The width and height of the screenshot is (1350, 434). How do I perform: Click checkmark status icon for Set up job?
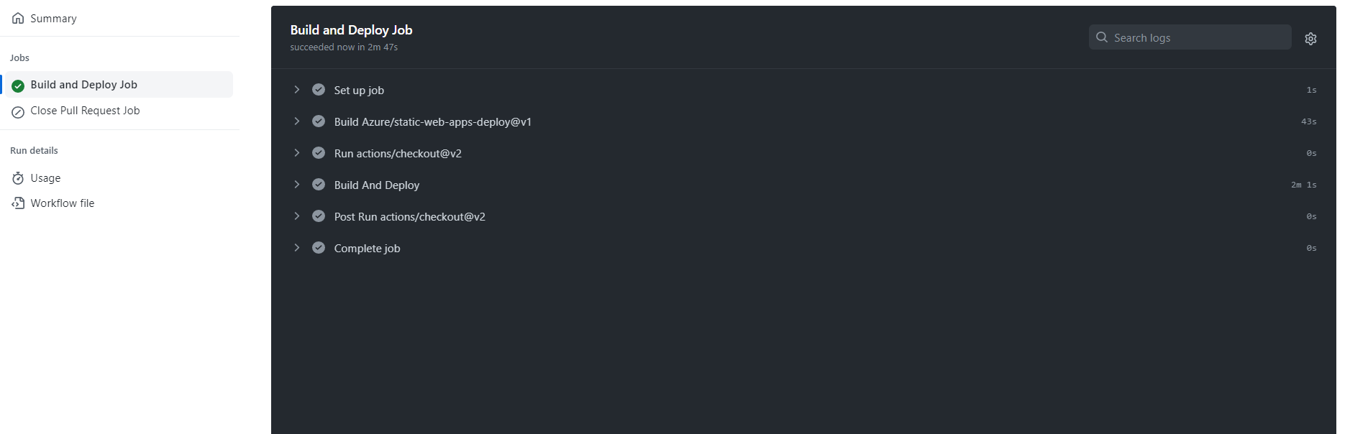tap(319, 90)
